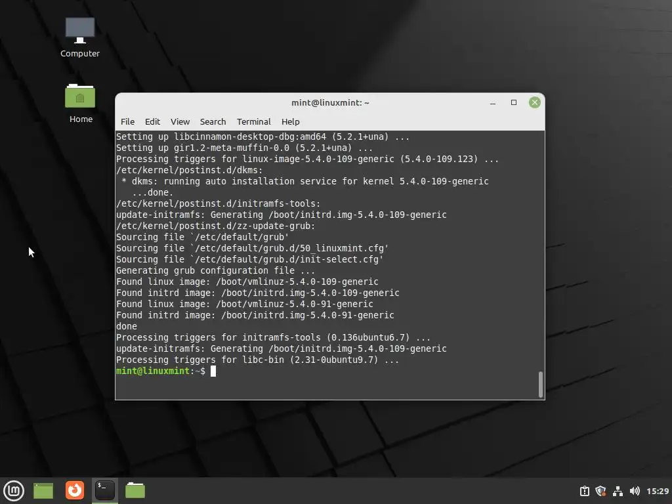
Task: Select the Terminal taskbar icon
Action: tap(105, 490)
